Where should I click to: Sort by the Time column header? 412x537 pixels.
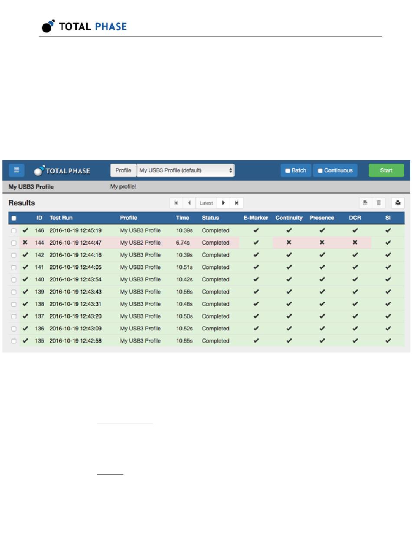coord(182,217)
